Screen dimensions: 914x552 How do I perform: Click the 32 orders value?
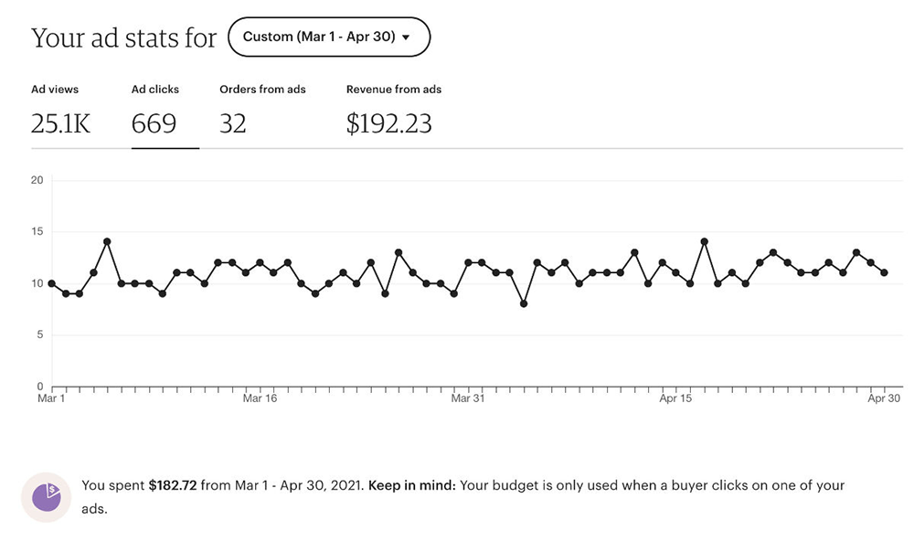[x=233, y=124]
